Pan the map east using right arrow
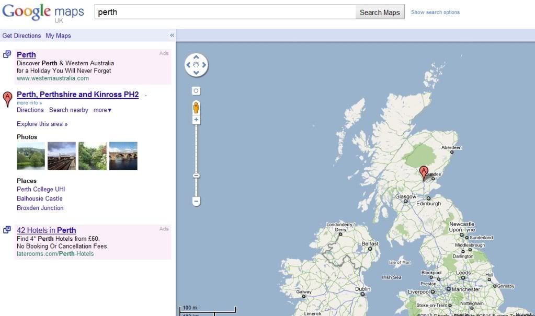This screenshot has height=316, width=535. coord(203,65)
